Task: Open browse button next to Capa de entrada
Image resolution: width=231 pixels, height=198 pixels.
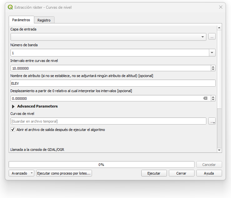Action: 212,37
